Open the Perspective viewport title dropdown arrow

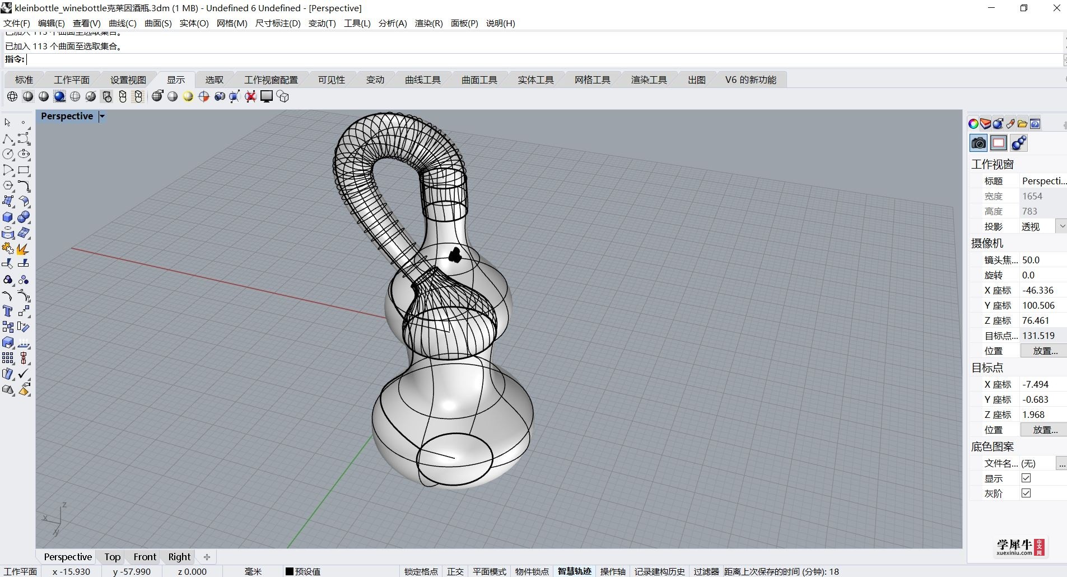pos(102,117)
